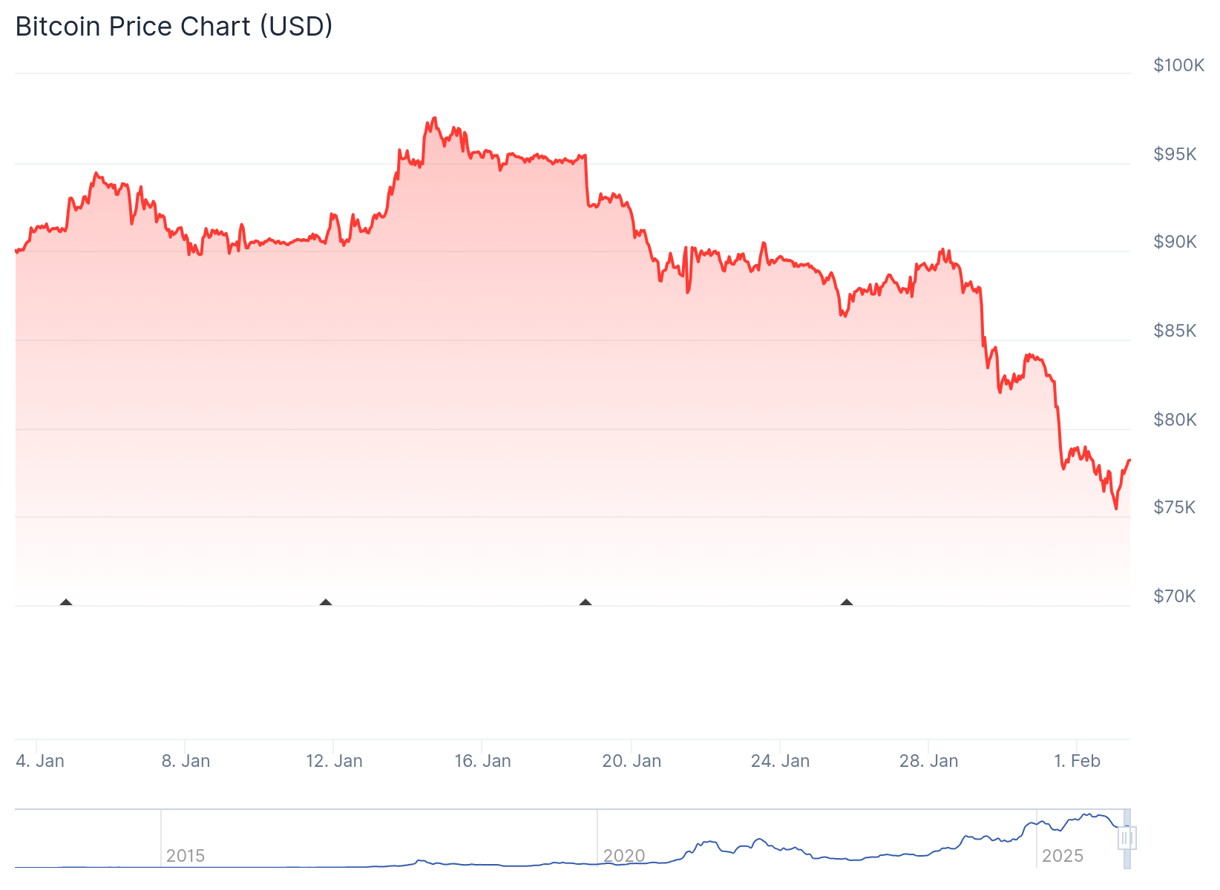Click the triangle marker just before 12. Jan

point(325,602)
